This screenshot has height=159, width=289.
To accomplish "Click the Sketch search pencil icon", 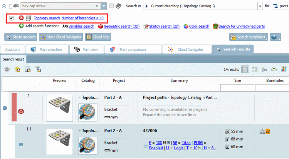I will 146,26.
